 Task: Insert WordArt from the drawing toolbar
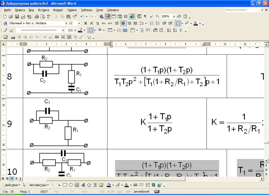[x=83, y=185]
